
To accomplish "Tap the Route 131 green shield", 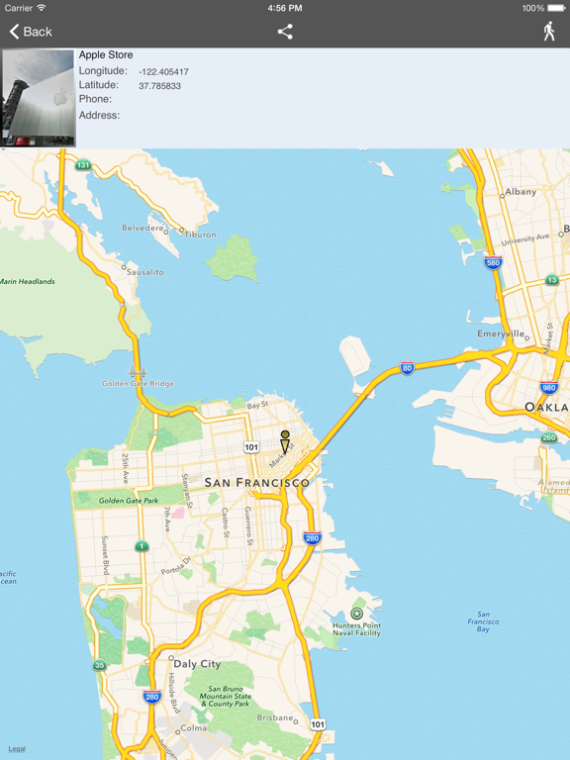I will pos(83,165).
